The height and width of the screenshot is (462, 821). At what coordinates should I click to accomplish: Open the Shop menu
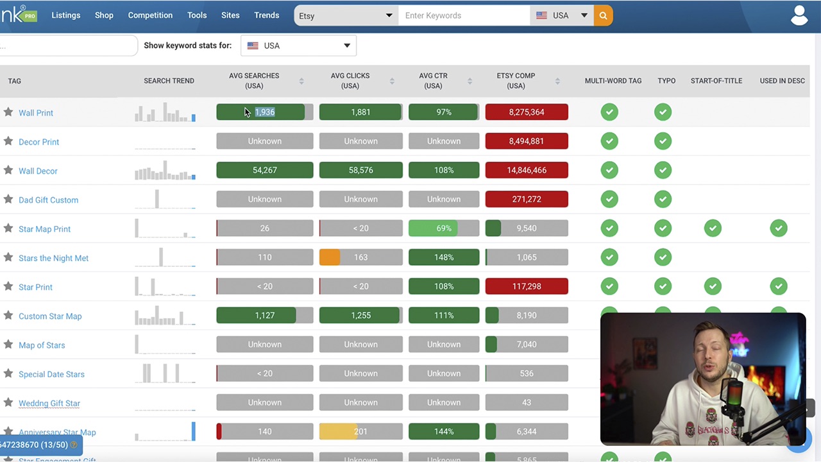[104, 15]
